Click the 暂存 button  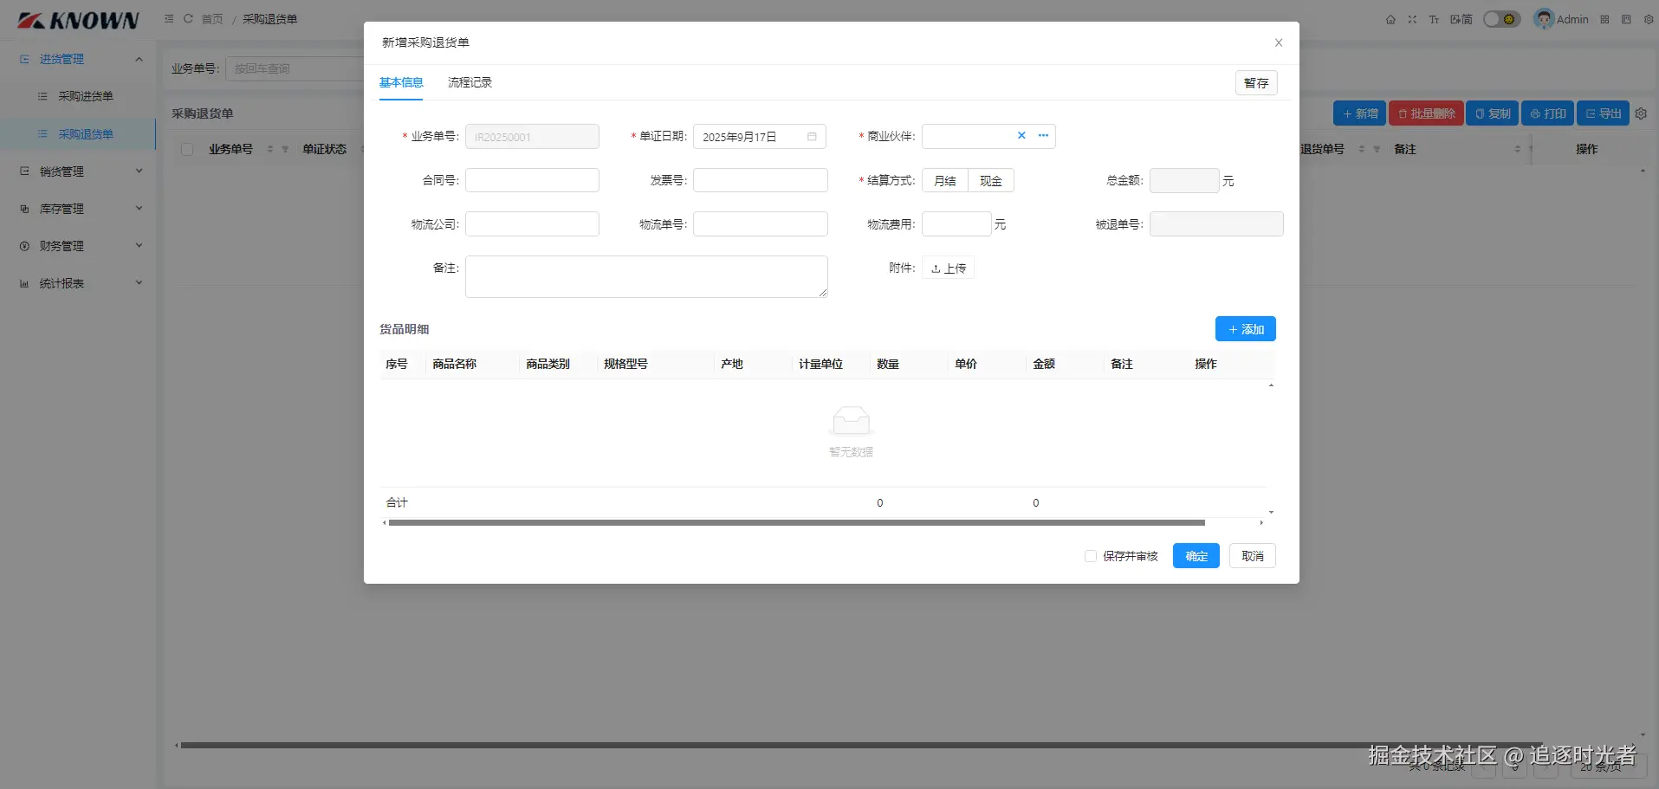pos(1256,83)
